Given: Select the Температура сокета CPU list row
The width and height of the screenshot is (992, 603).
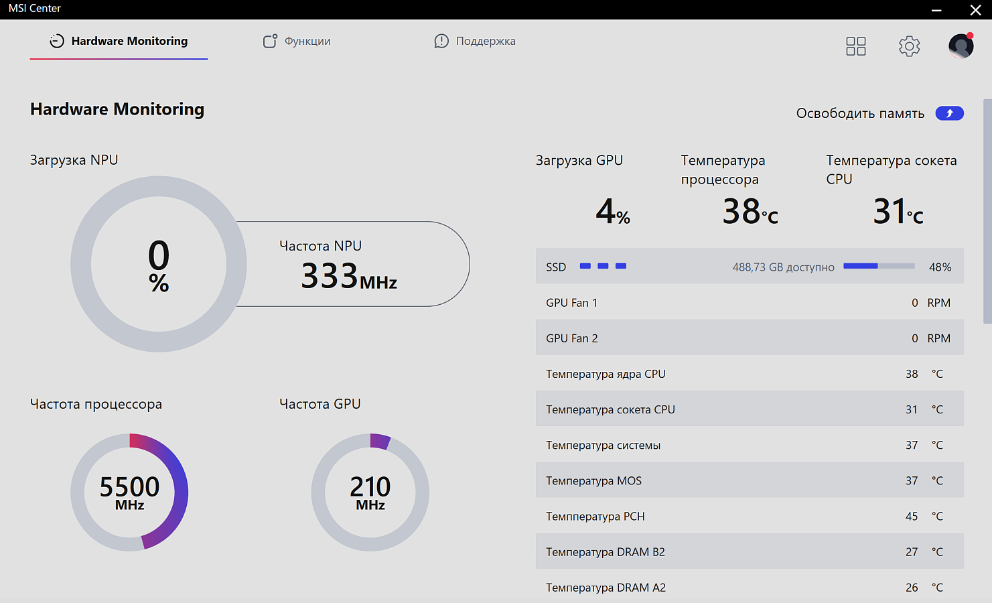Looking at the screenshot, I should tap(750, 409).
